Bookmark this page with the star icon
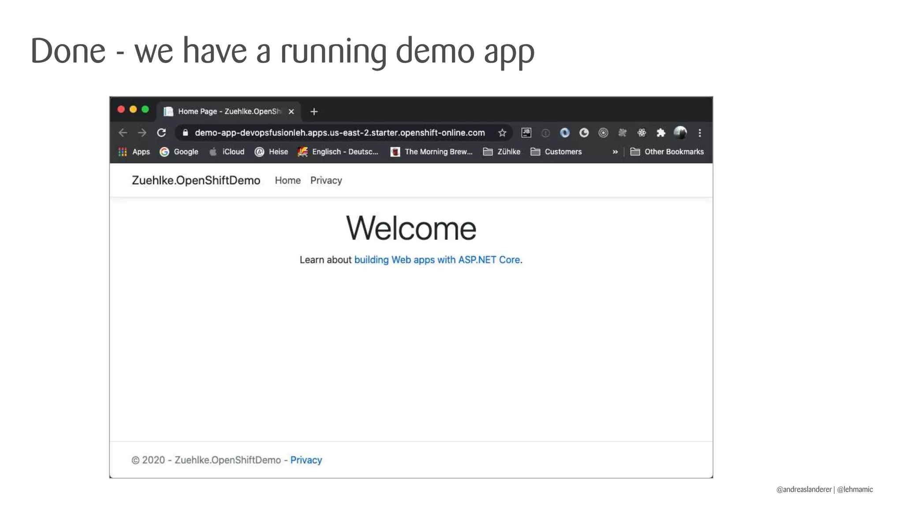The height and width of the screenshot is (508, 903). [502, 133]
